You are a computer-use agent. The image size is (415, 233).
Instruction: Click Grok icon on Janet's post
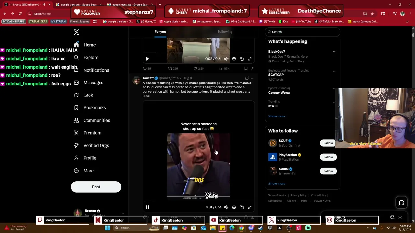click(247, 78)
